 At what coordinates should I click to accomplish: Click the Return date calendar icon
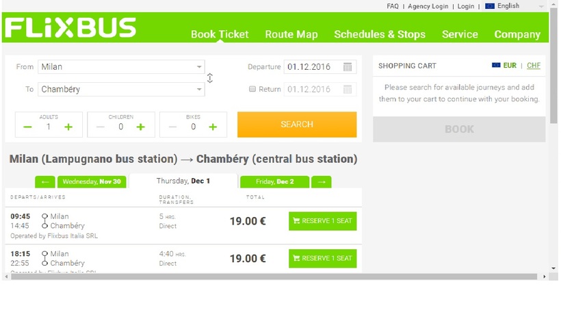coord(348,89)
